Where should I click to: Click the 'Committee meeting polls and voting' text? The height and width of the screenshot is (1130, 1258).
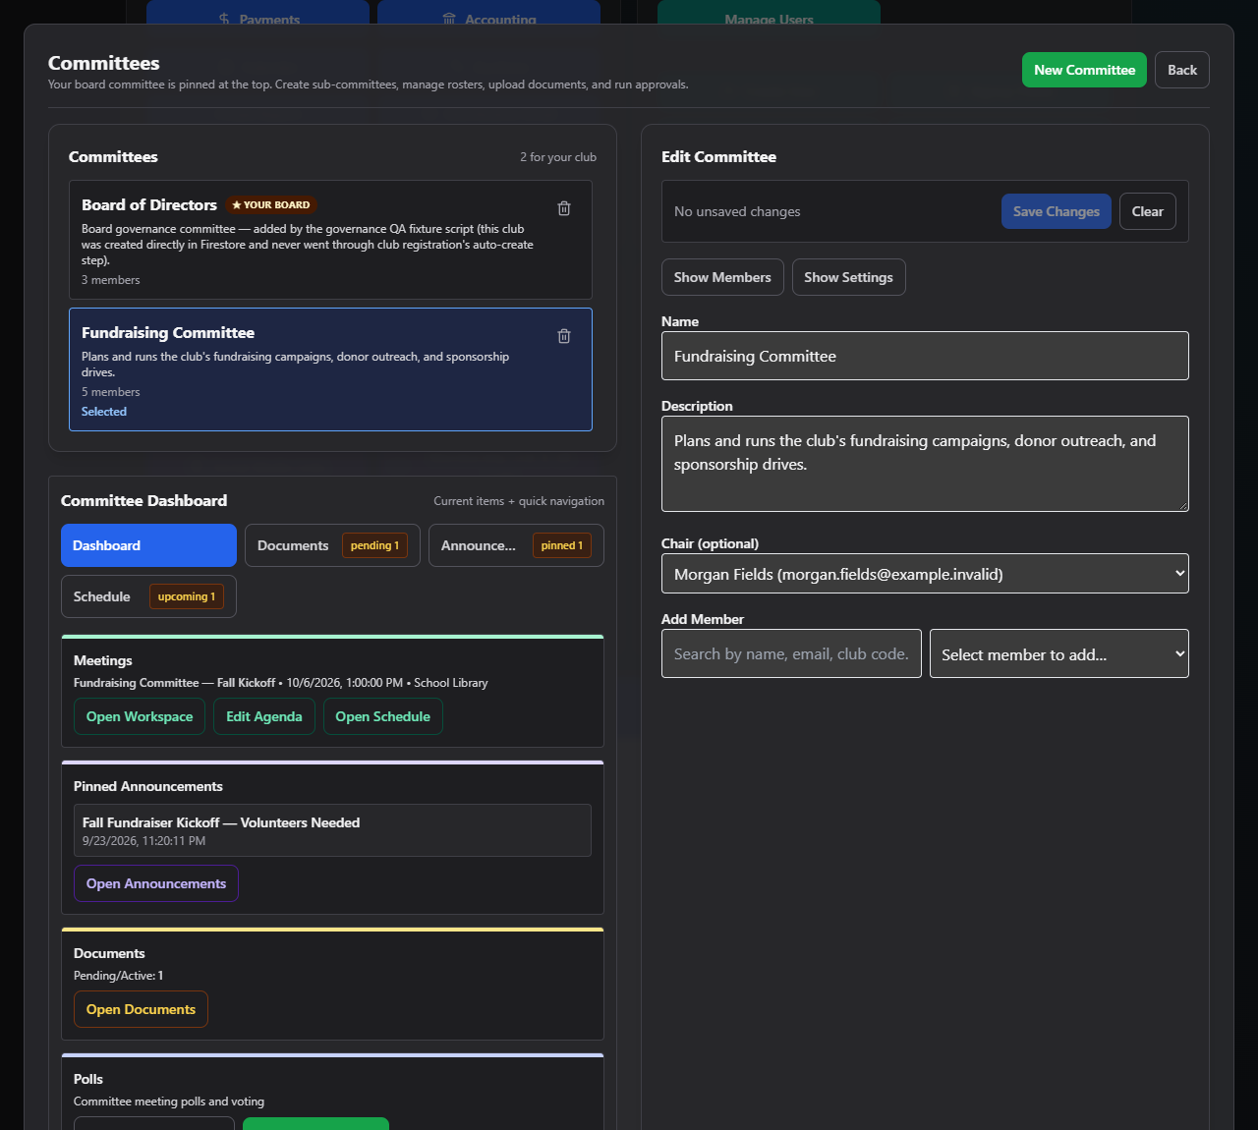169,1102
